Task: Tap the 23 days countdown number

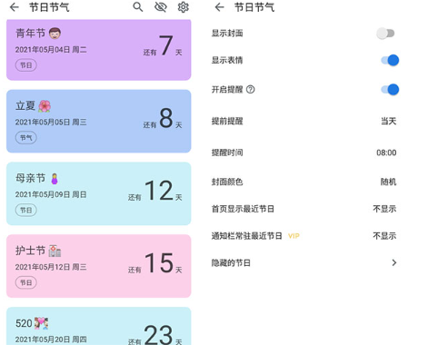Action: pos(158,334)
